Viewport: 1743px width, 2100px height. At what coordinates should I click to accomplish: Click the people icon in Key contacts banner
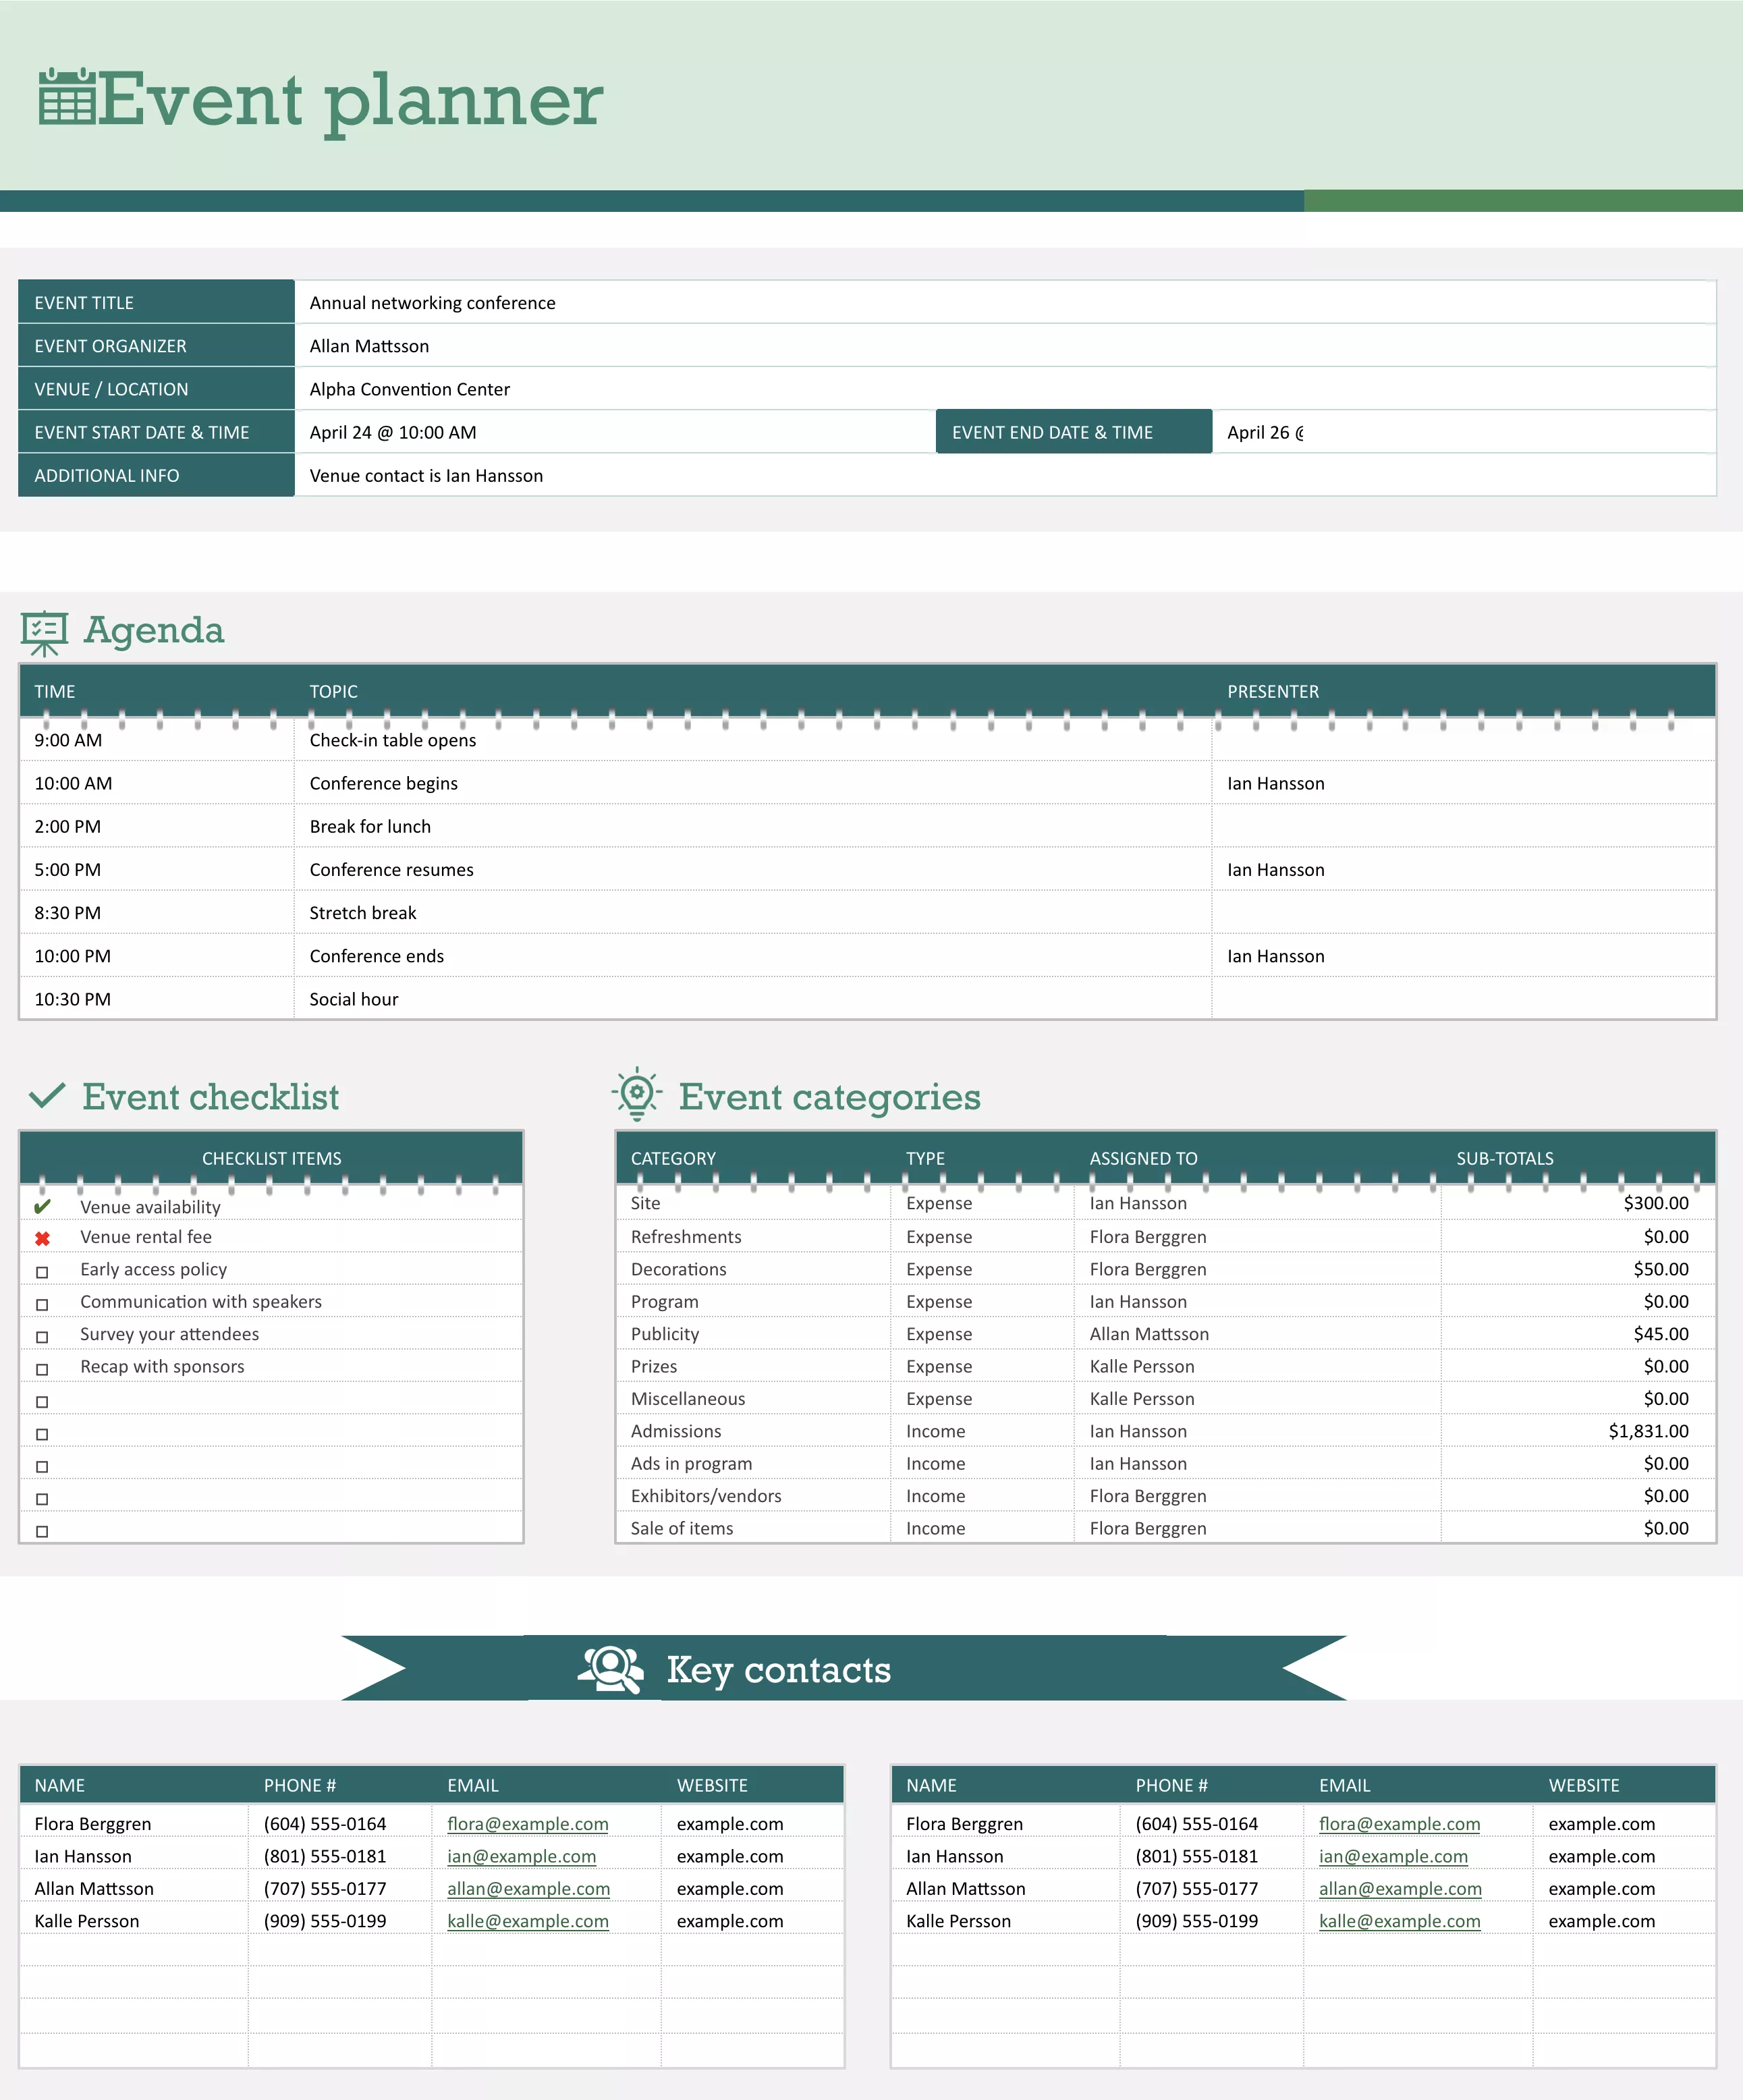611,1668
